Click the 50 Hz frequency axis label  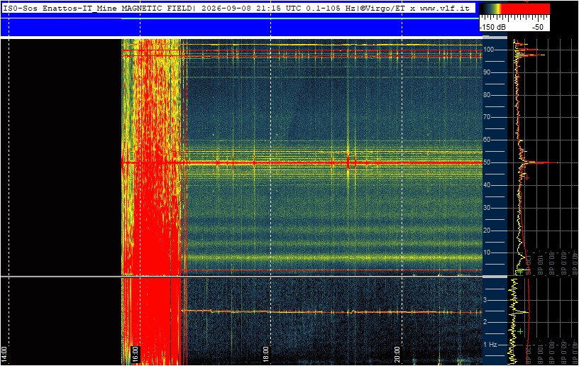click(x=487, y=162)
